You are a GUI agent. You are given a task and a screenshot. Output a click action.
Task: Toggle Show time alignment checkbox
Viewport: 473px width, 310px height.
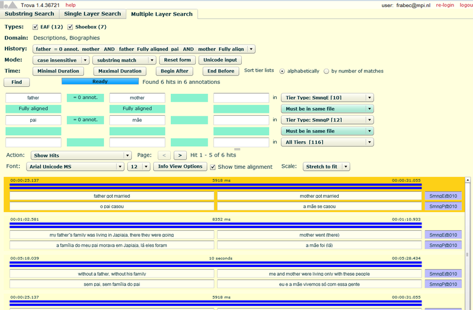coord(213,167)
